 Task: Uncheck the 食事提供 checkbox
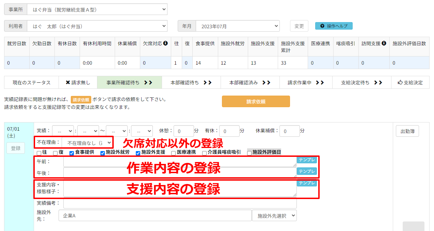pos(72,153)
